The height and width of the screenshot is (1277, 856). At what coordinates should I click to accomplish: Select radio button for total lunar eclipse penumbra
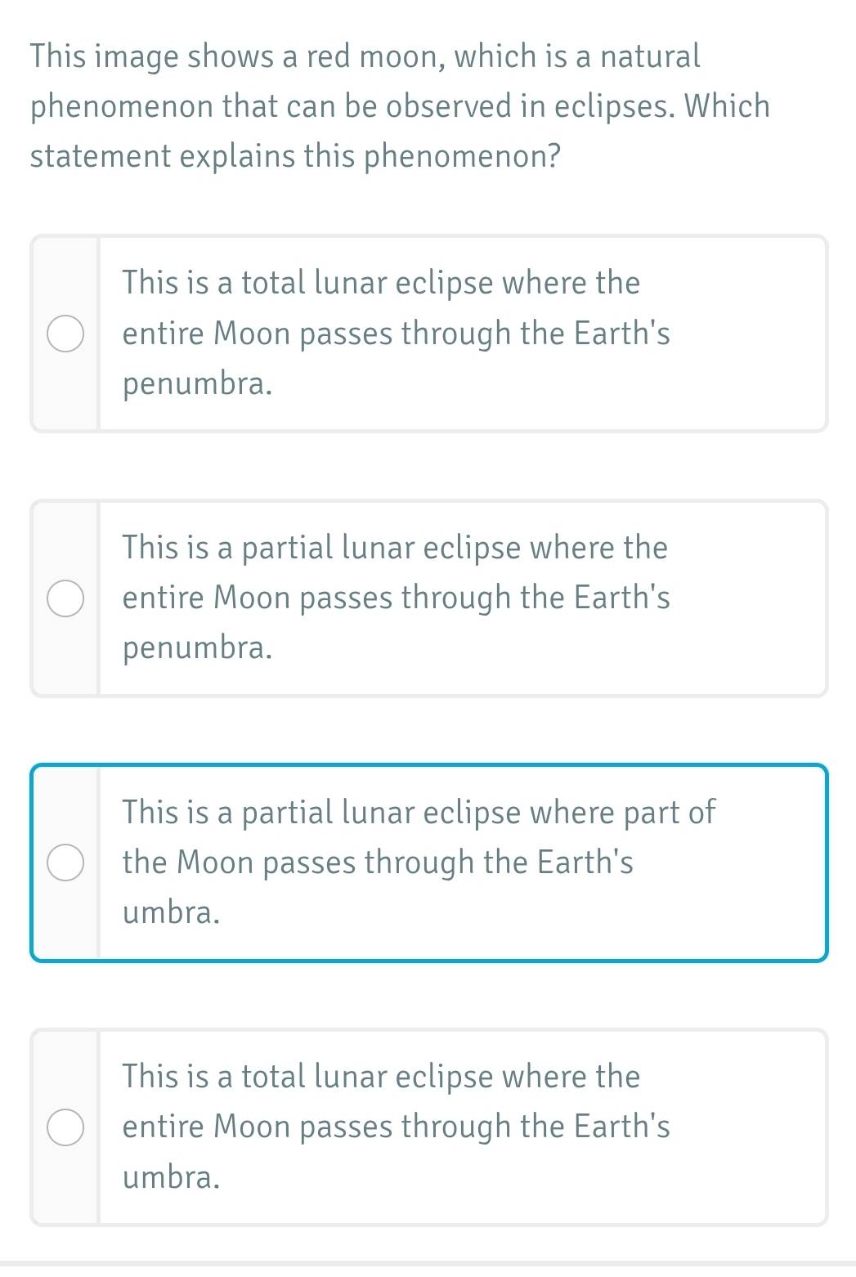[x=65, y=334]
